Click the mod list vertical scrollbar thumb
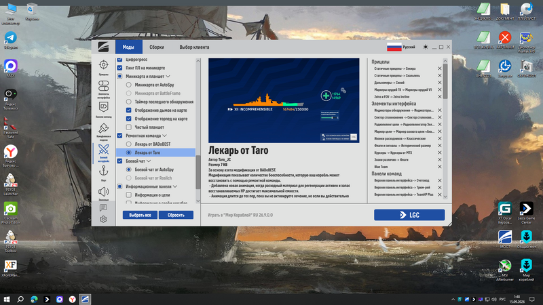This screenshot has width=543, height=305. coord(198,172)
